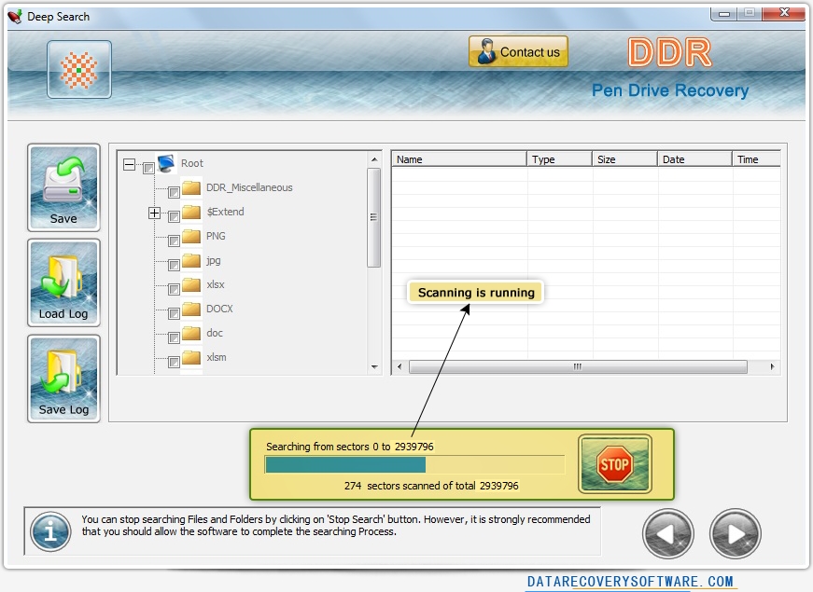The image size is (813, 592).
Task: Click '274 sectors scanned of total' text
Action: click(410, 486)
